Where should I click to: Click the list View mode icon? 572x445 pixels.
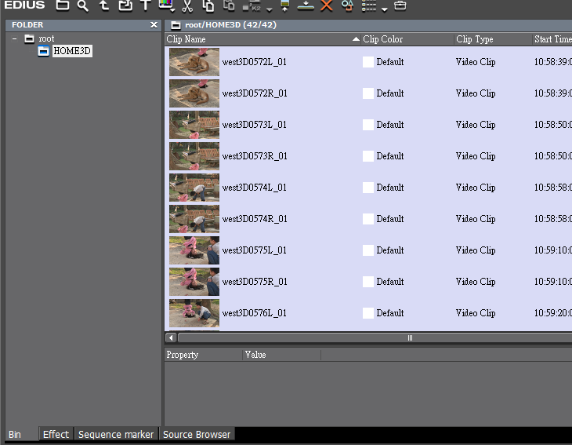pyautogui.click(x=369, y=5)
